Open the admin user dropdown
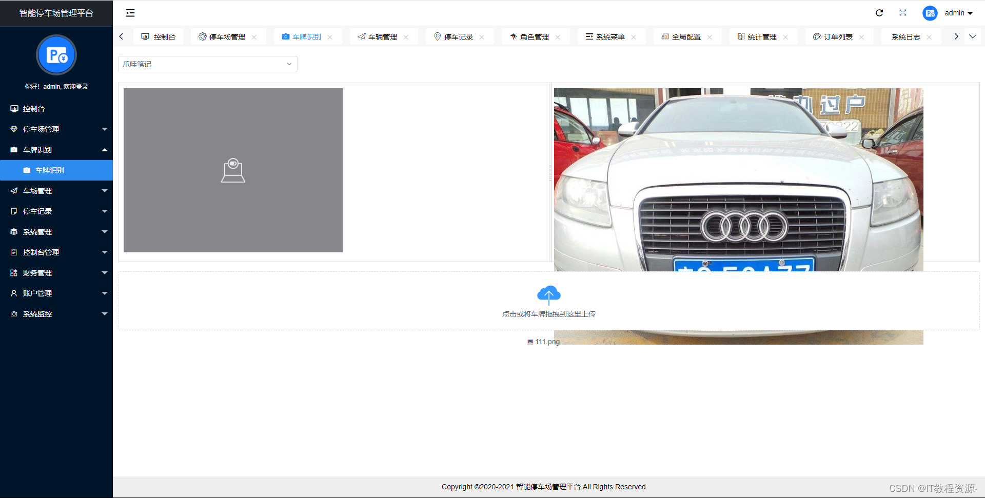 958,13
